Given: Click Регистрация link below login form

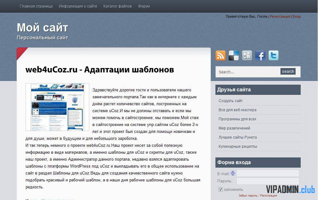Looking at the screenshot, I should pyautogui.click(x=268, y=196).
